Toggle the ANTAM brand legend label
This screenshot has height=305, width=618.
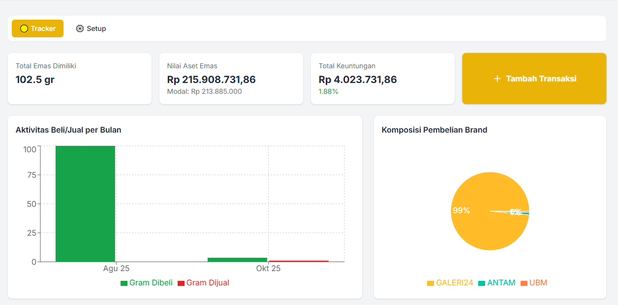tap(501, 283)
